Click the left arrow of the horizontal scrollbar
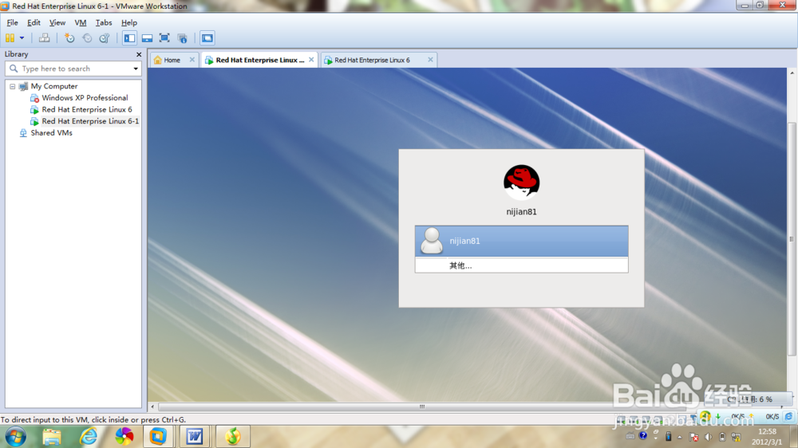 pyautogui.click(x=152, y=407)
